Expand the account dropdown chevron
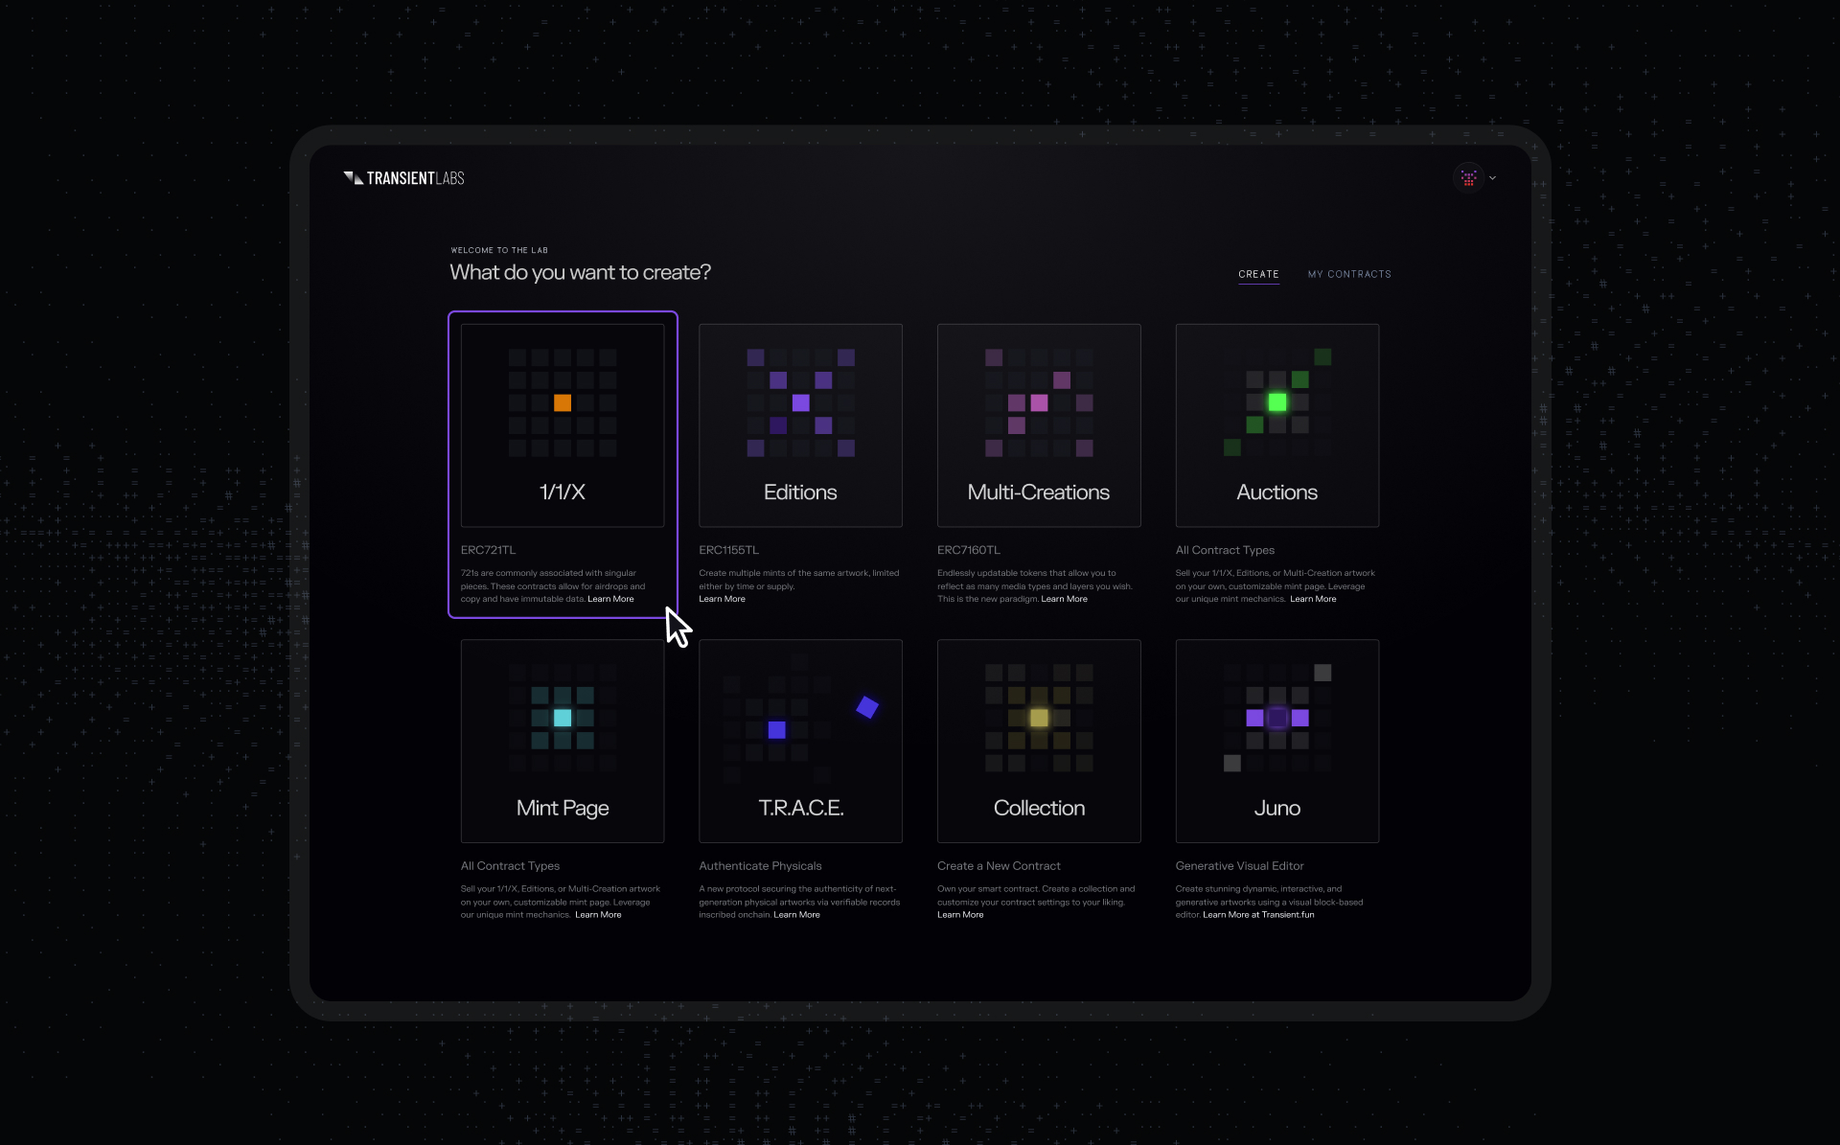Image resolution: width=1840 pixels, height=1145 pixels. click(x=1492, y=178)
